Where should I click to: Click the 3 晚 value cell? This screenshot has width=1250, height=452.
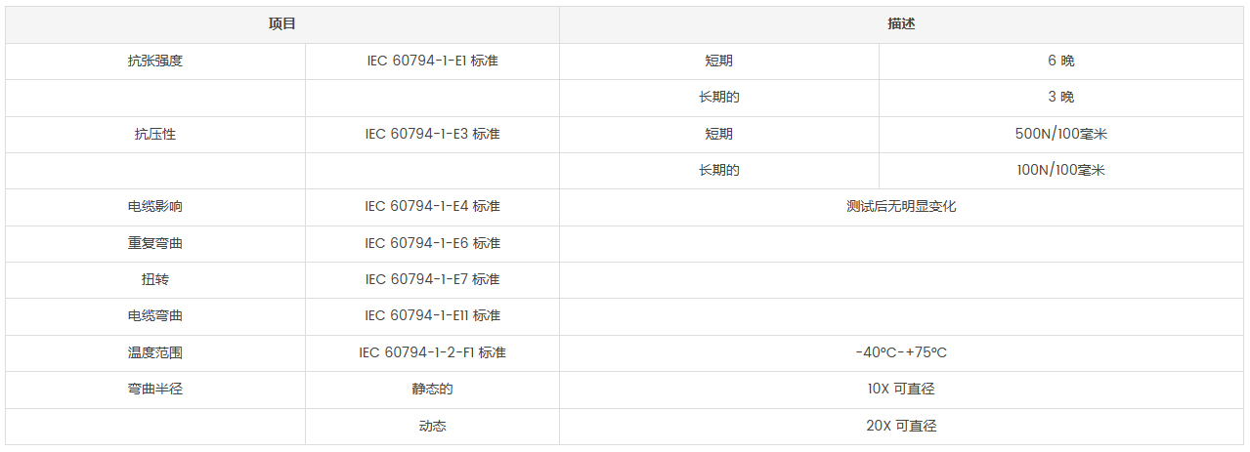1060,97
